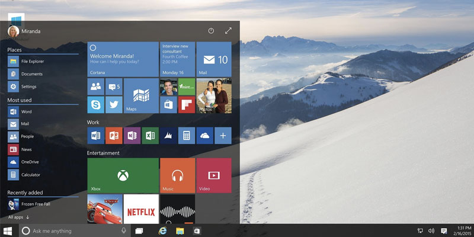Screen dimensions: 474x237
Task: Launch the Xbox tile
Action: pyautogui.click(x=123, y=175)
